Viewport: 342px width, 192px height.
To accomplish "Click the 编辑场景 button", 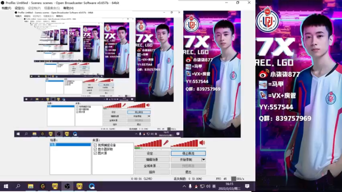I will 152,160.
